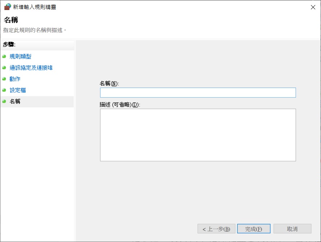The width and height of the screenshot is (321, 242).
Task: Click the green bullet beside 設定檔
Action: (4, 90)
